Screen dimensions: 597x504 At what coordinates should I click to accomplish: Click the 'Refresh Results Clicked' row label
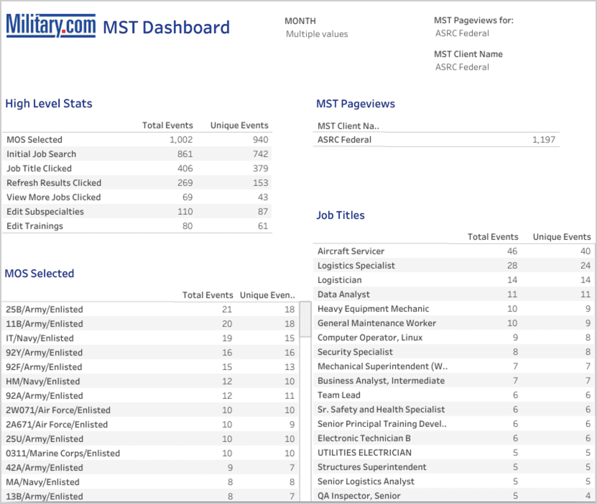coord(54,183)
